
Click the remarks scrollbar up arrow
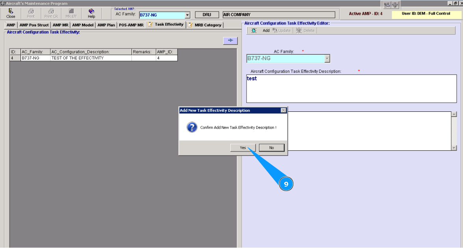click(x=454, y=114)
